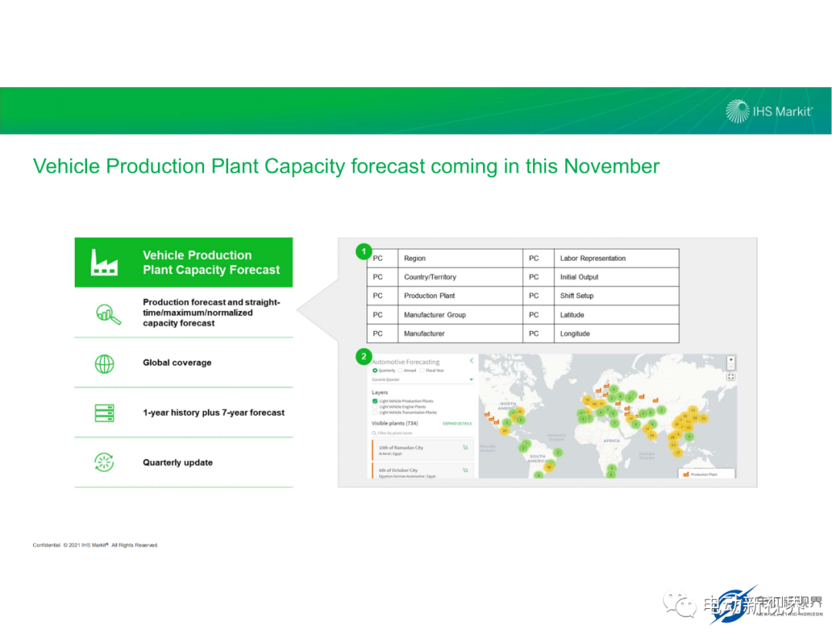Click the map cluster labeled 40
Viewport: 832px width, 642px height.
(594, 404)
